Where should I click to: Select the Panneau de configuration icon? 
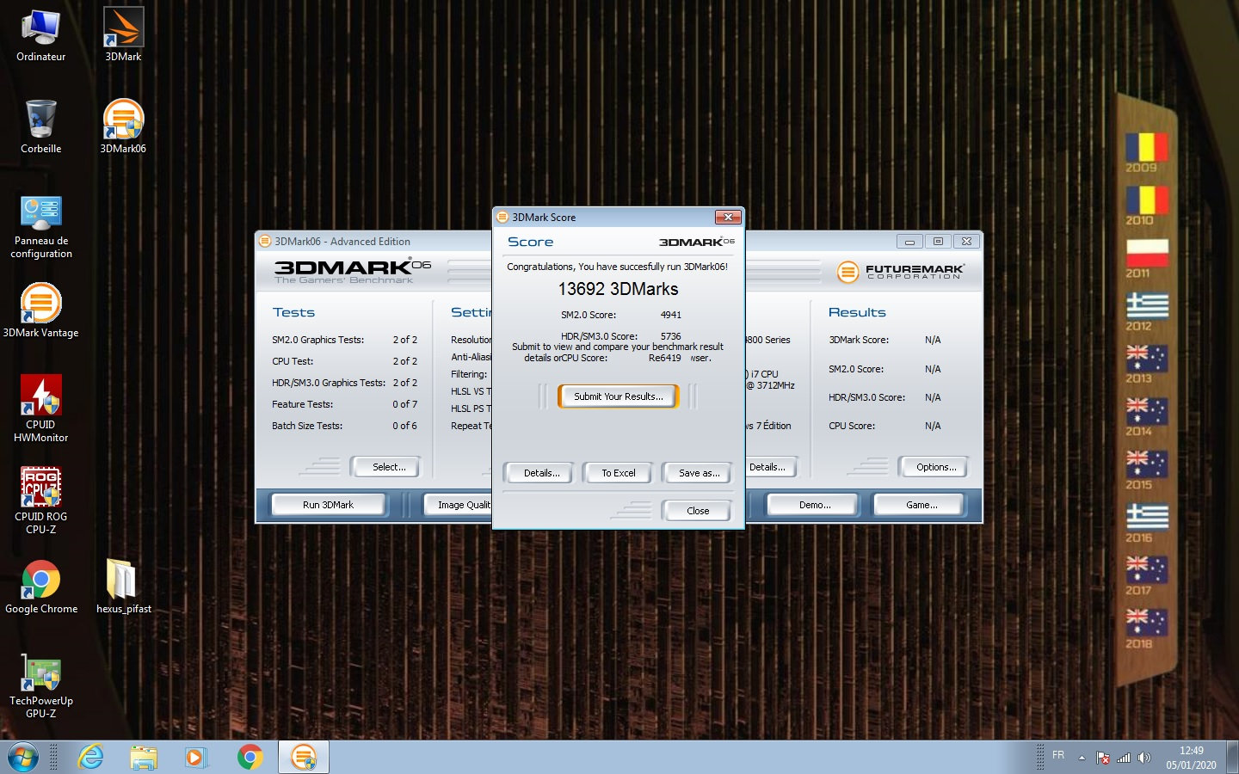tap(40, 227)
